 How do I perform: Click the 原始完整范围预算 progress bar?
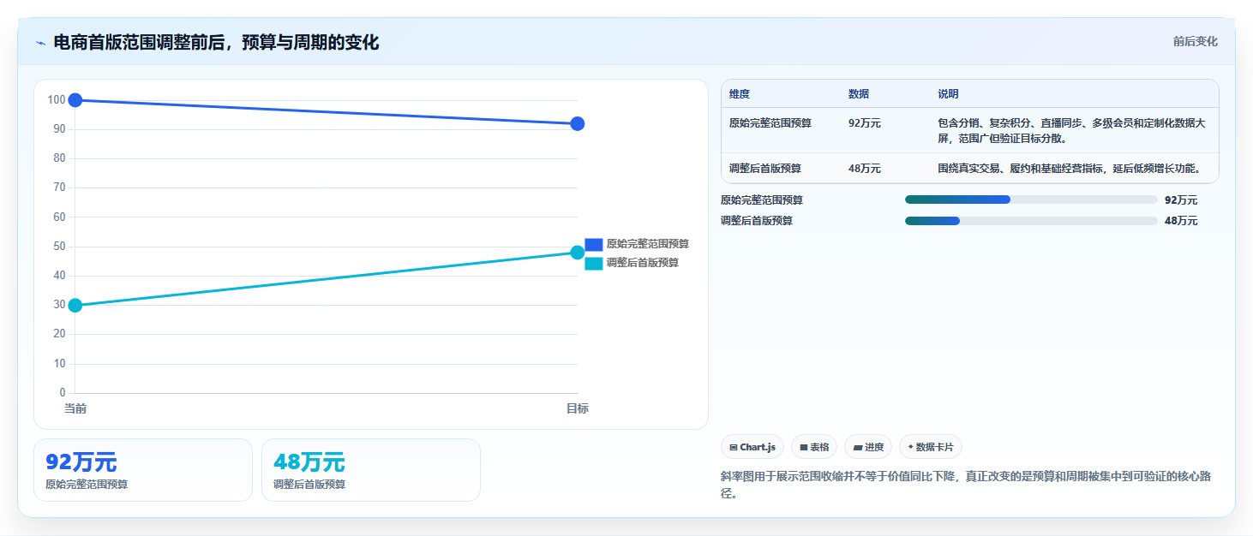[1031, 200]
